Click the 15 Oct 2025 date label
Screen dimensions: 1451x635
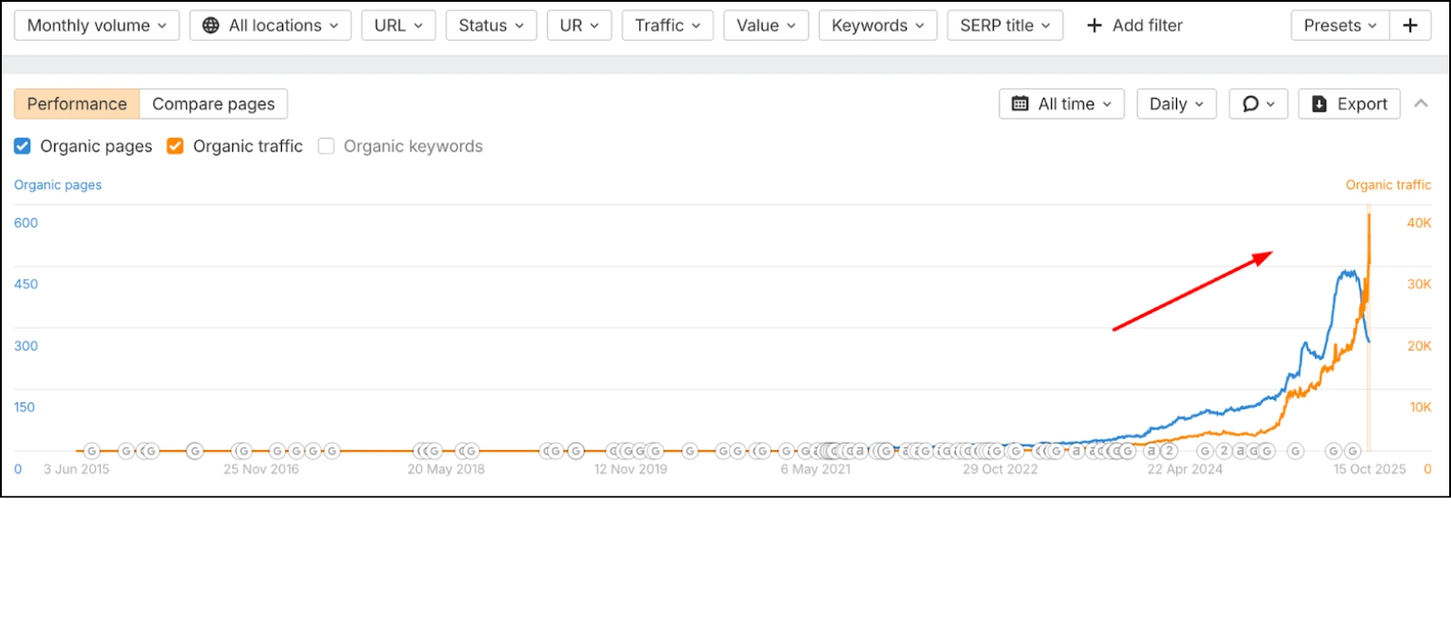point(1369,470)
